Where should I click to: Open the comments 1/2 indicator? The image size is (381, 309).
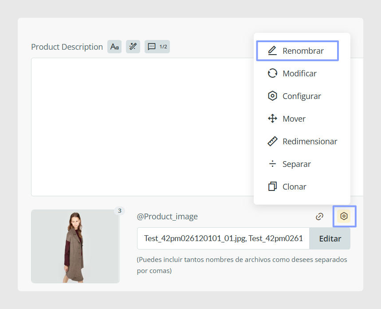[x=157, y=47]
